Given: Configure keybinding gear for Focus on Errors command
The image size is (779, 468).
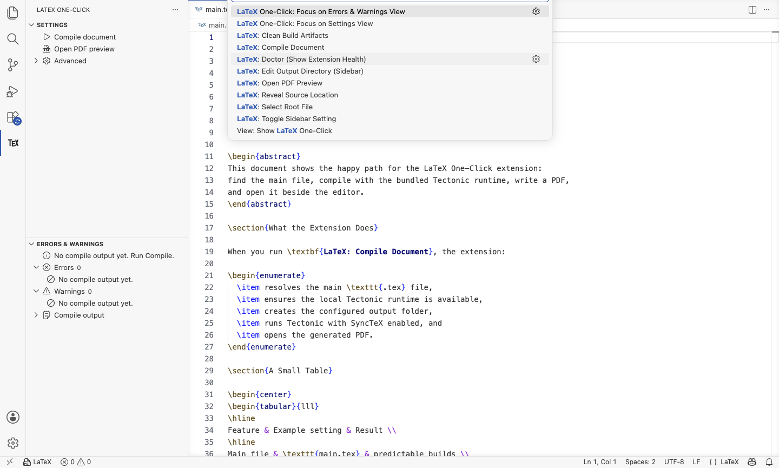Looking at the screenshot, I should point(536,11).
